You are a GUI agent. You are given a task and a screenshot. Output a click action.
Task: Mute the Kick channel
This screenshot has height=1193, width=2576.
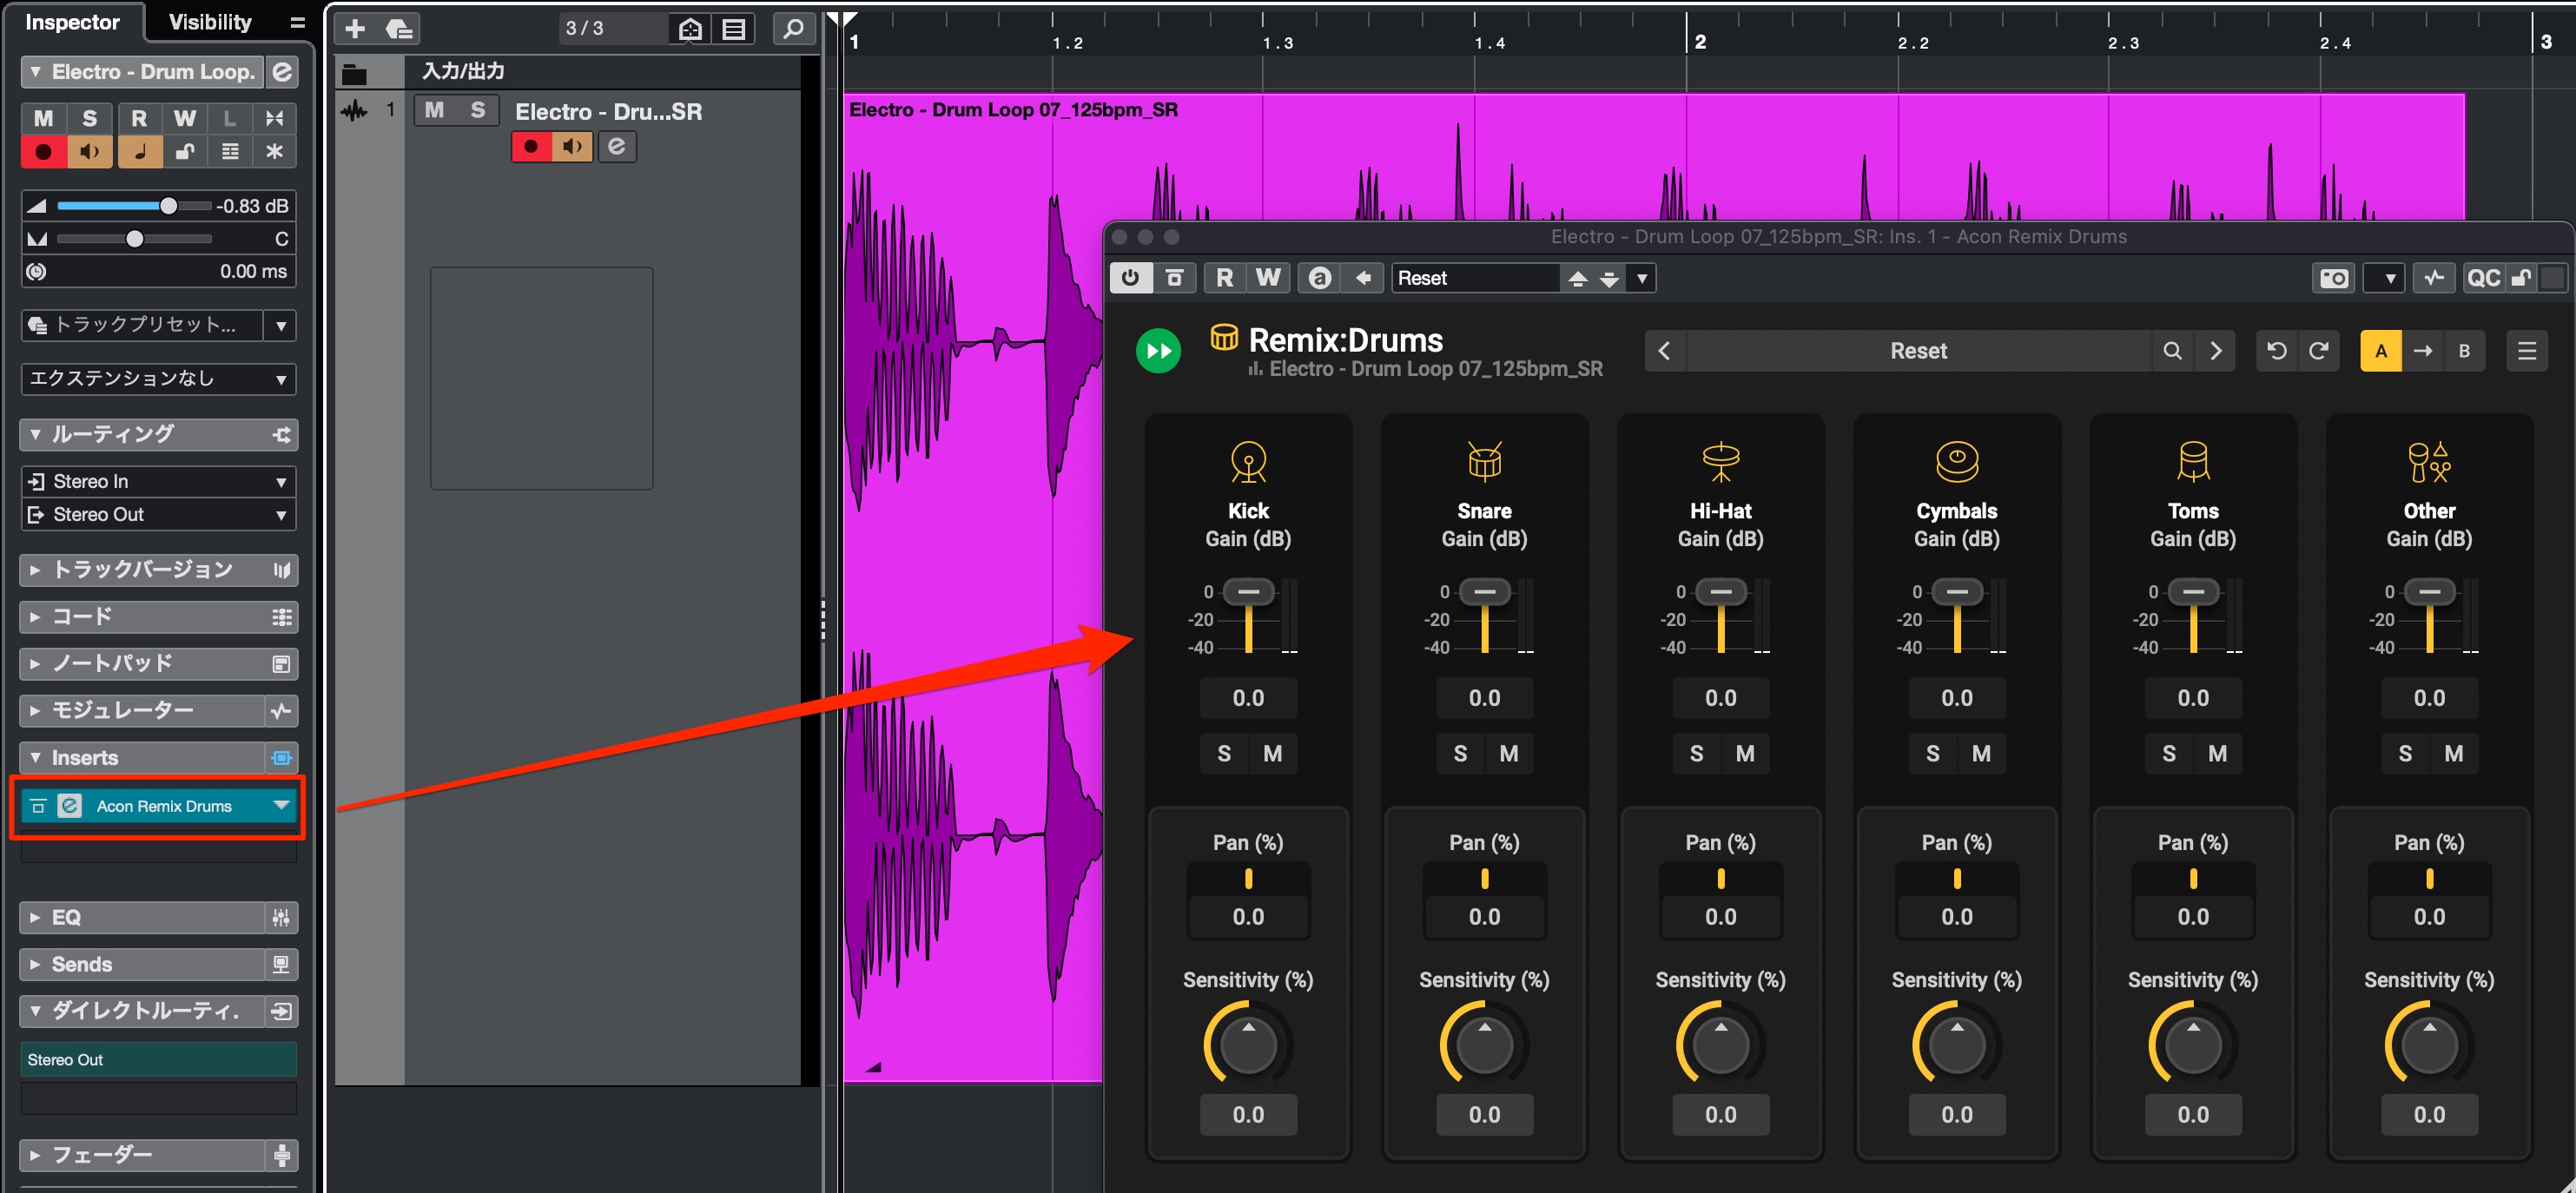pyautogui.click(x=1272, y=754)
